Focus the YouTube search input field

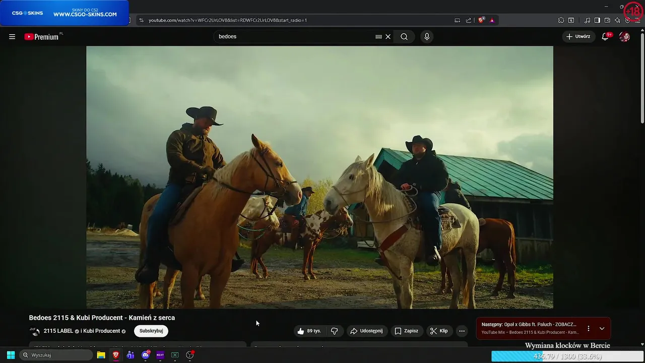(x=296, y=37)
